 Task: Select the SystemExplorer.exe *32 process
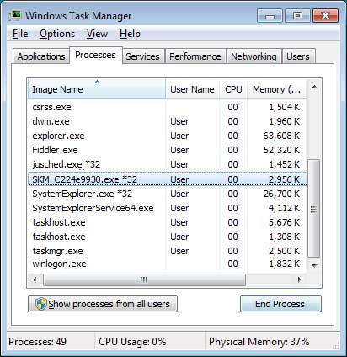coord(168,194)
